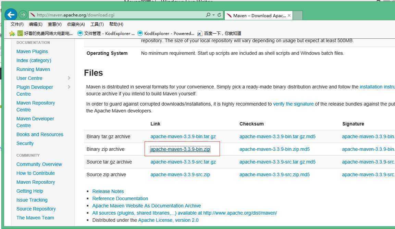
Task: Follow the installation instructions link
Action: [x=377, y=87]
